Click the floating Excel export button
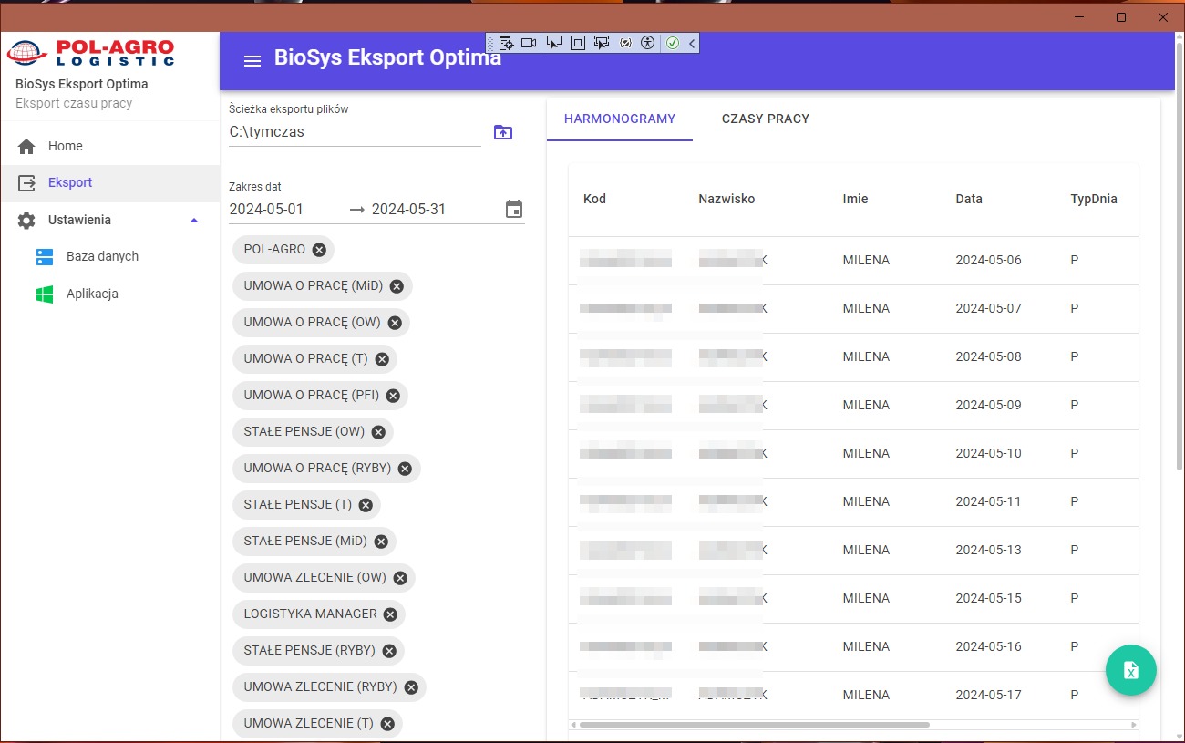Image resolution: width=1185 pixels, height=743 pixels. click(x=1130, y=670)
